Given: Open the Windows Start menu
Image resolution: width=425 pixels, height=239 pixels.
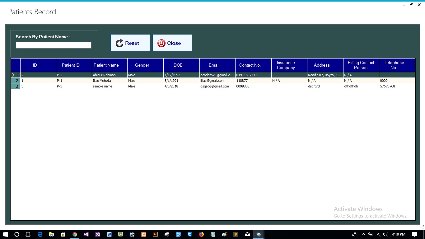Looking at the screenshot, I should coord(5,234).
